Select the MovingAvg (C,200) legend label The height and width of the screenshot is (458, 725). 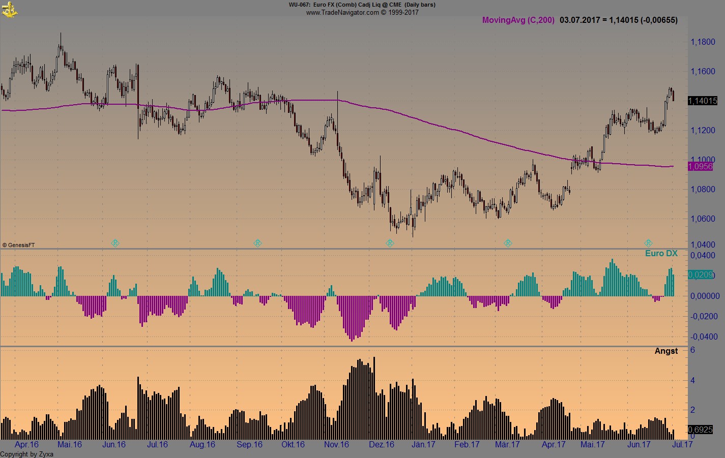click(x=518, y=20)
